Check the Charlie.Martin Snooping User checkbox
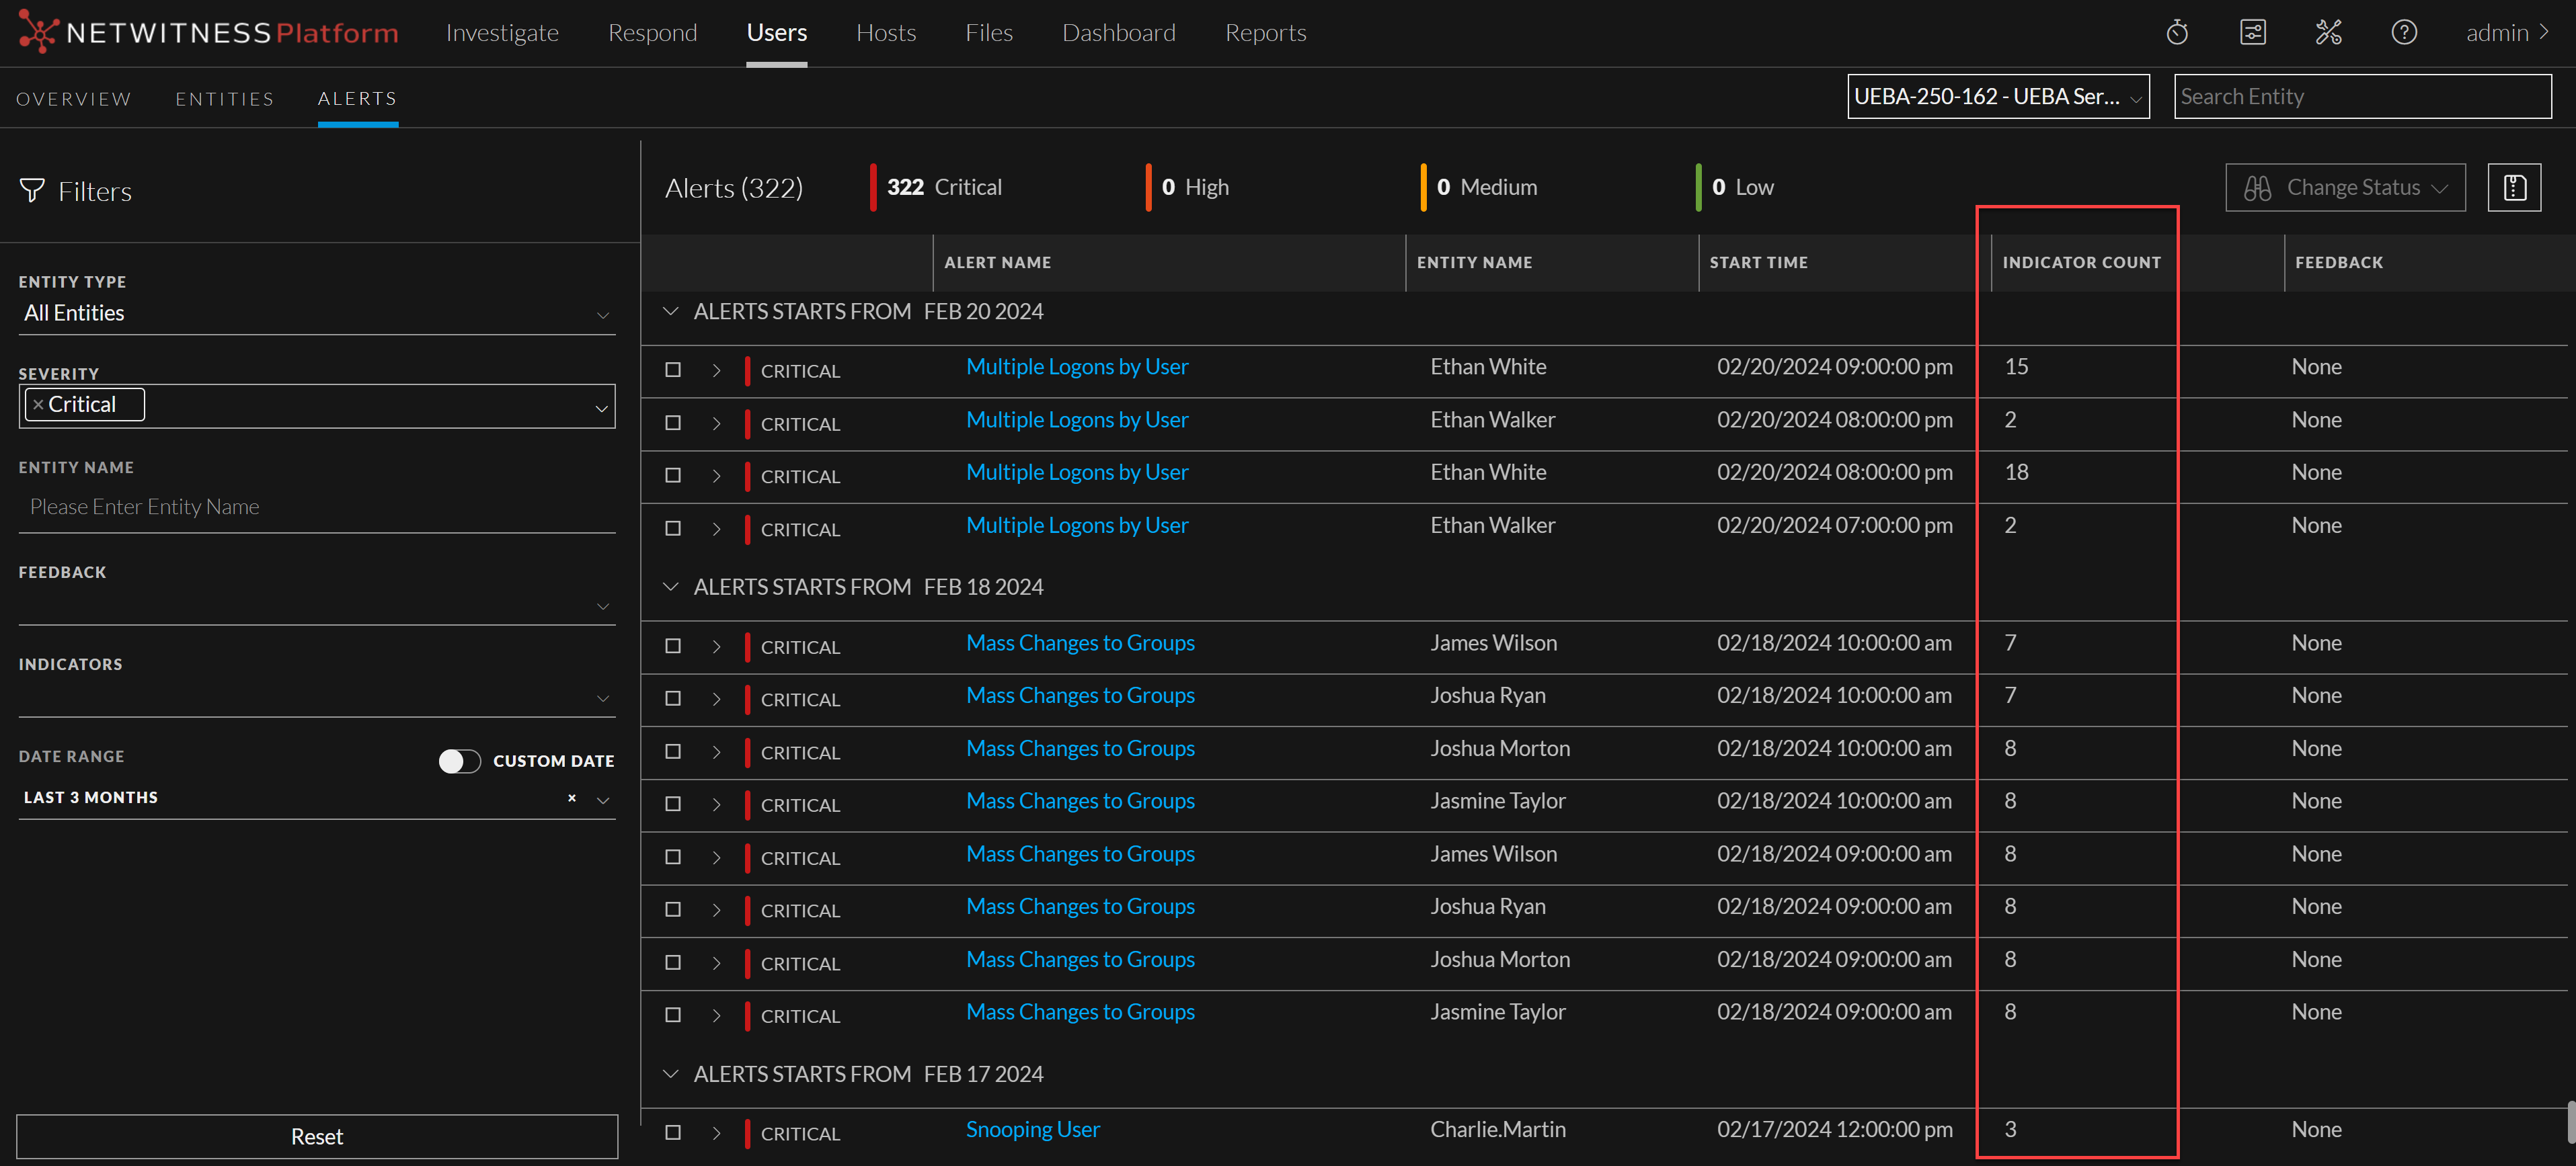 point(673,1133)
